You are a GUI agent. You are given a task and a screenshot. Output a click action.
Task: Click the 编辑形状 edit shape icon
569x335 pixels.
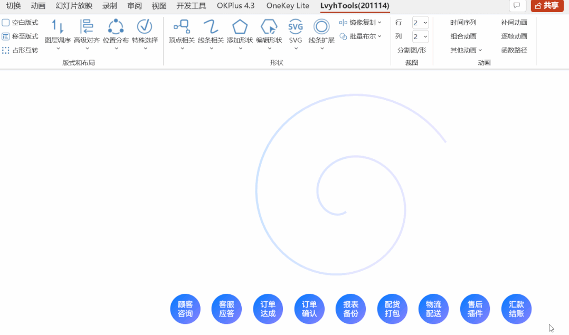269,26
